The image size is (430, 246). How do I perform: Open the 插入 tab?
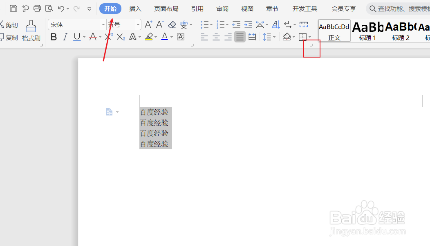(x=135, y=9)
